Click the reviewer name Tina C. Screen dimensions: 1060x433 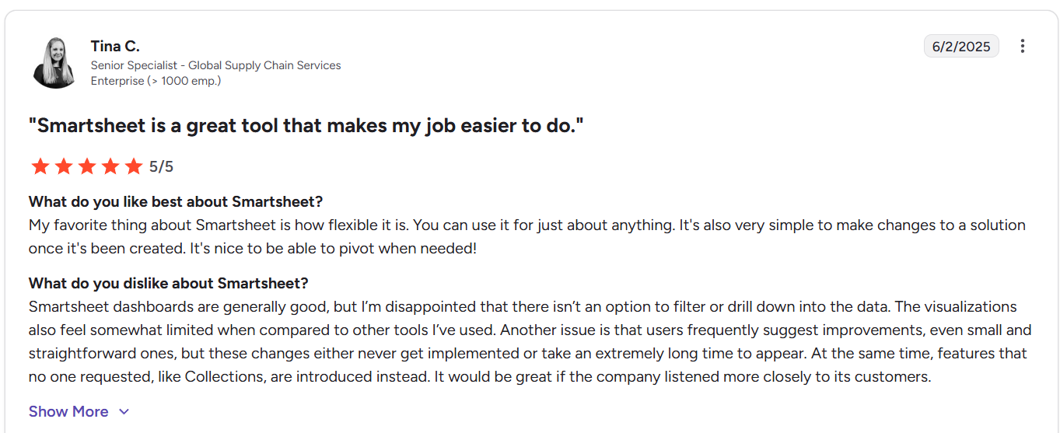click(x=115, y=46)
